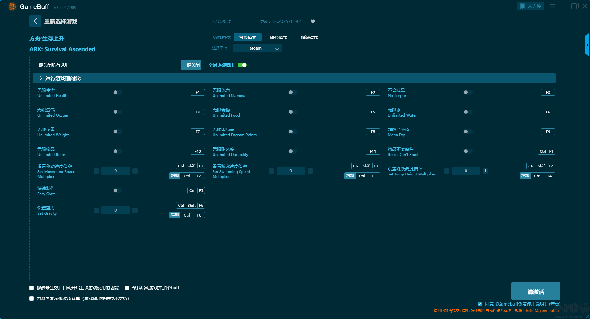Enable the Unlimited Health toggle
Screen dimensions: 590x319
click(117, 92)
